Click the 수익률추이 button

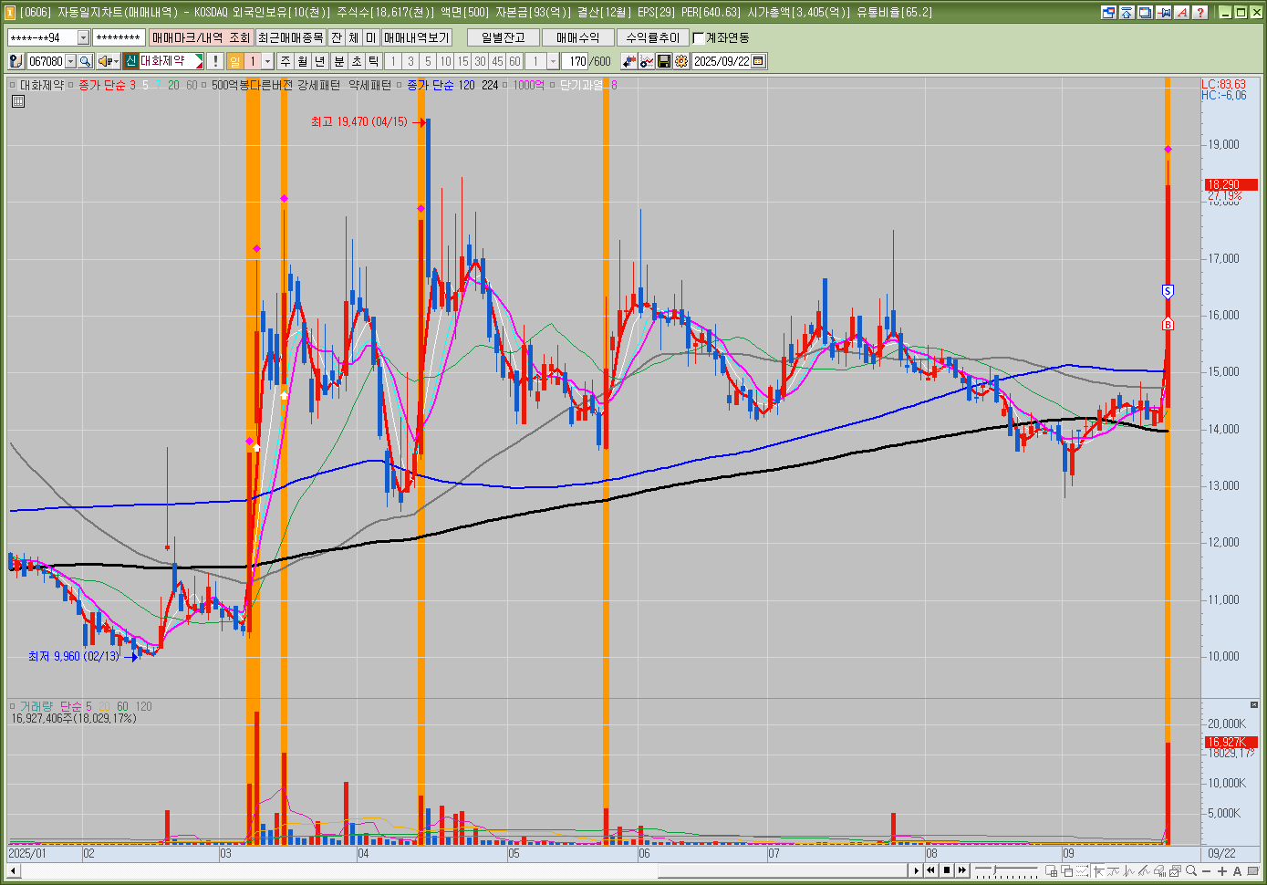tap(652, 37)
